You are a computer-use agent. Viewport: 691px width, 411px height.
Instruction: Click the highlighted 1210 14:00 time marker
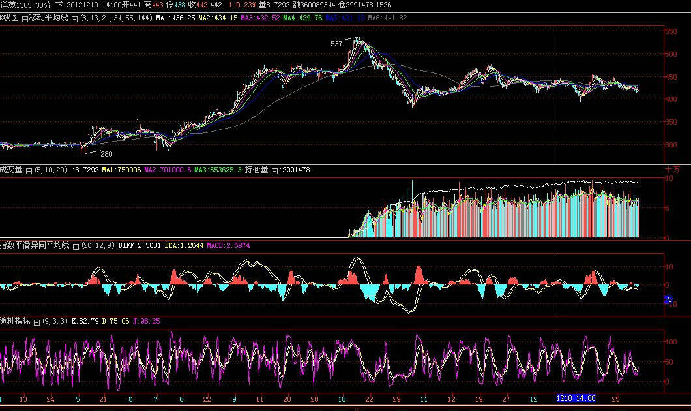click(x=576, y=399)
